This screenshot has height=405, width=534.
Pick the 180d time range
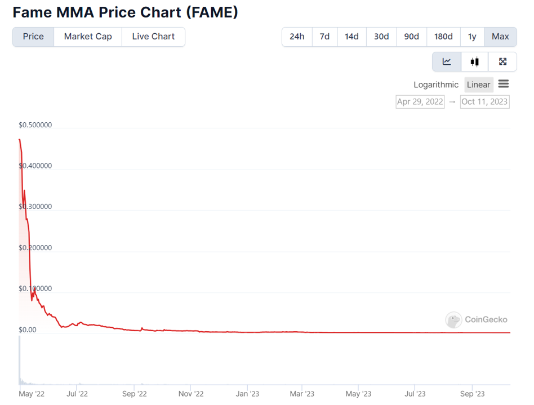click(443, 37)
